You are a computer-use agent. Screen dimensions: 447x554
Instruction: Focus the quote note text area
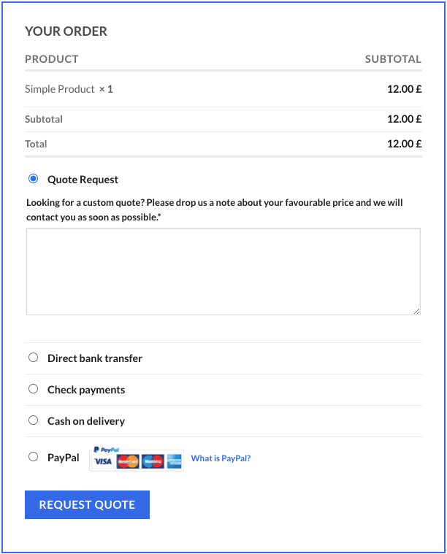(x=223, y=272)
